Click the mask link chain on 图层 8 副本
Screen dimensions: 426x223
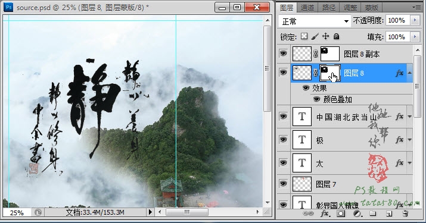[x=315, y=54]
